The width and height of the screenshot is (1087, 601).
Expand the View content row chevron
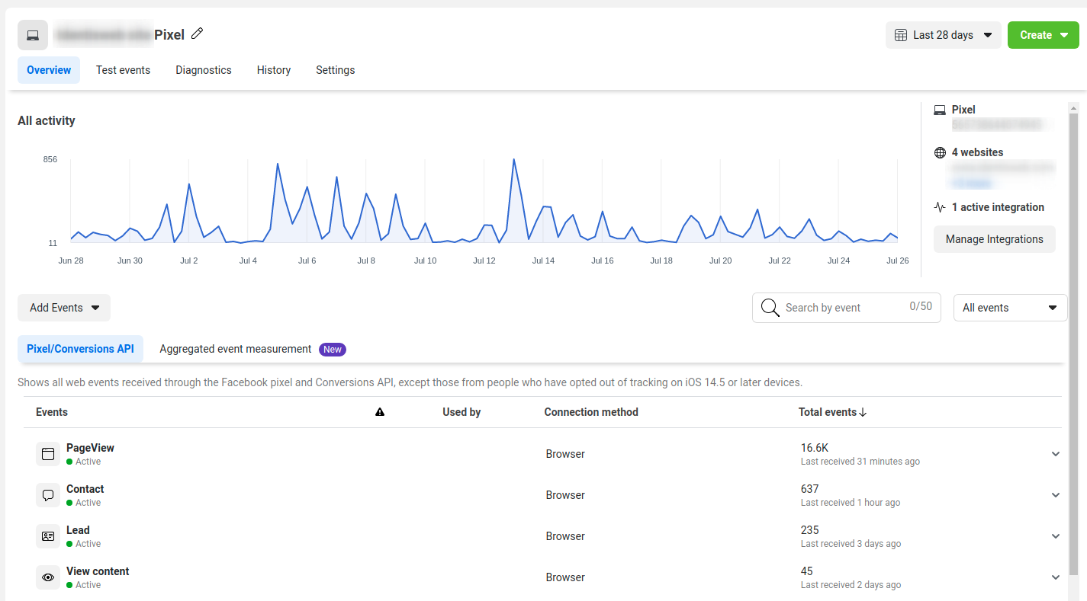(x=1056, y=577)
